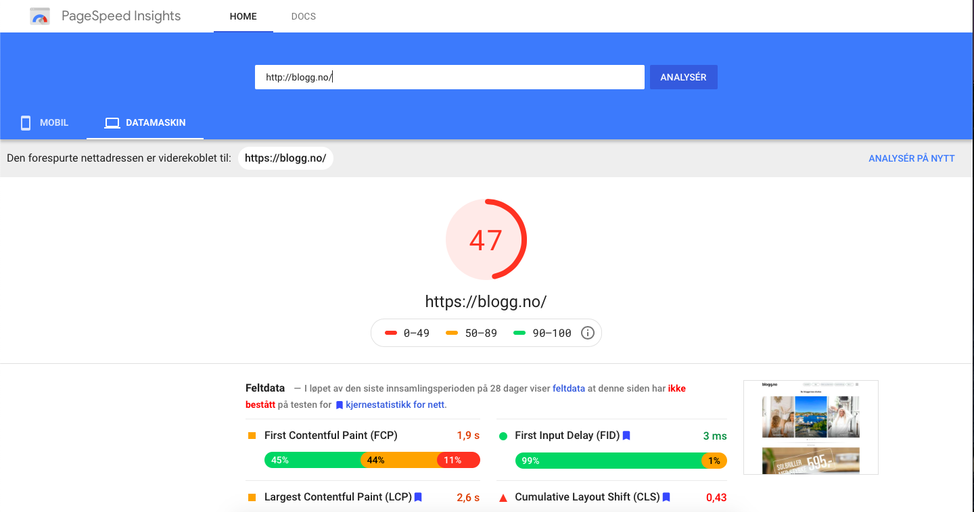This screenshot has width=974, height=512.
Task: Click ANALYSÉR PÅ NYTT link
Action: 912,158
